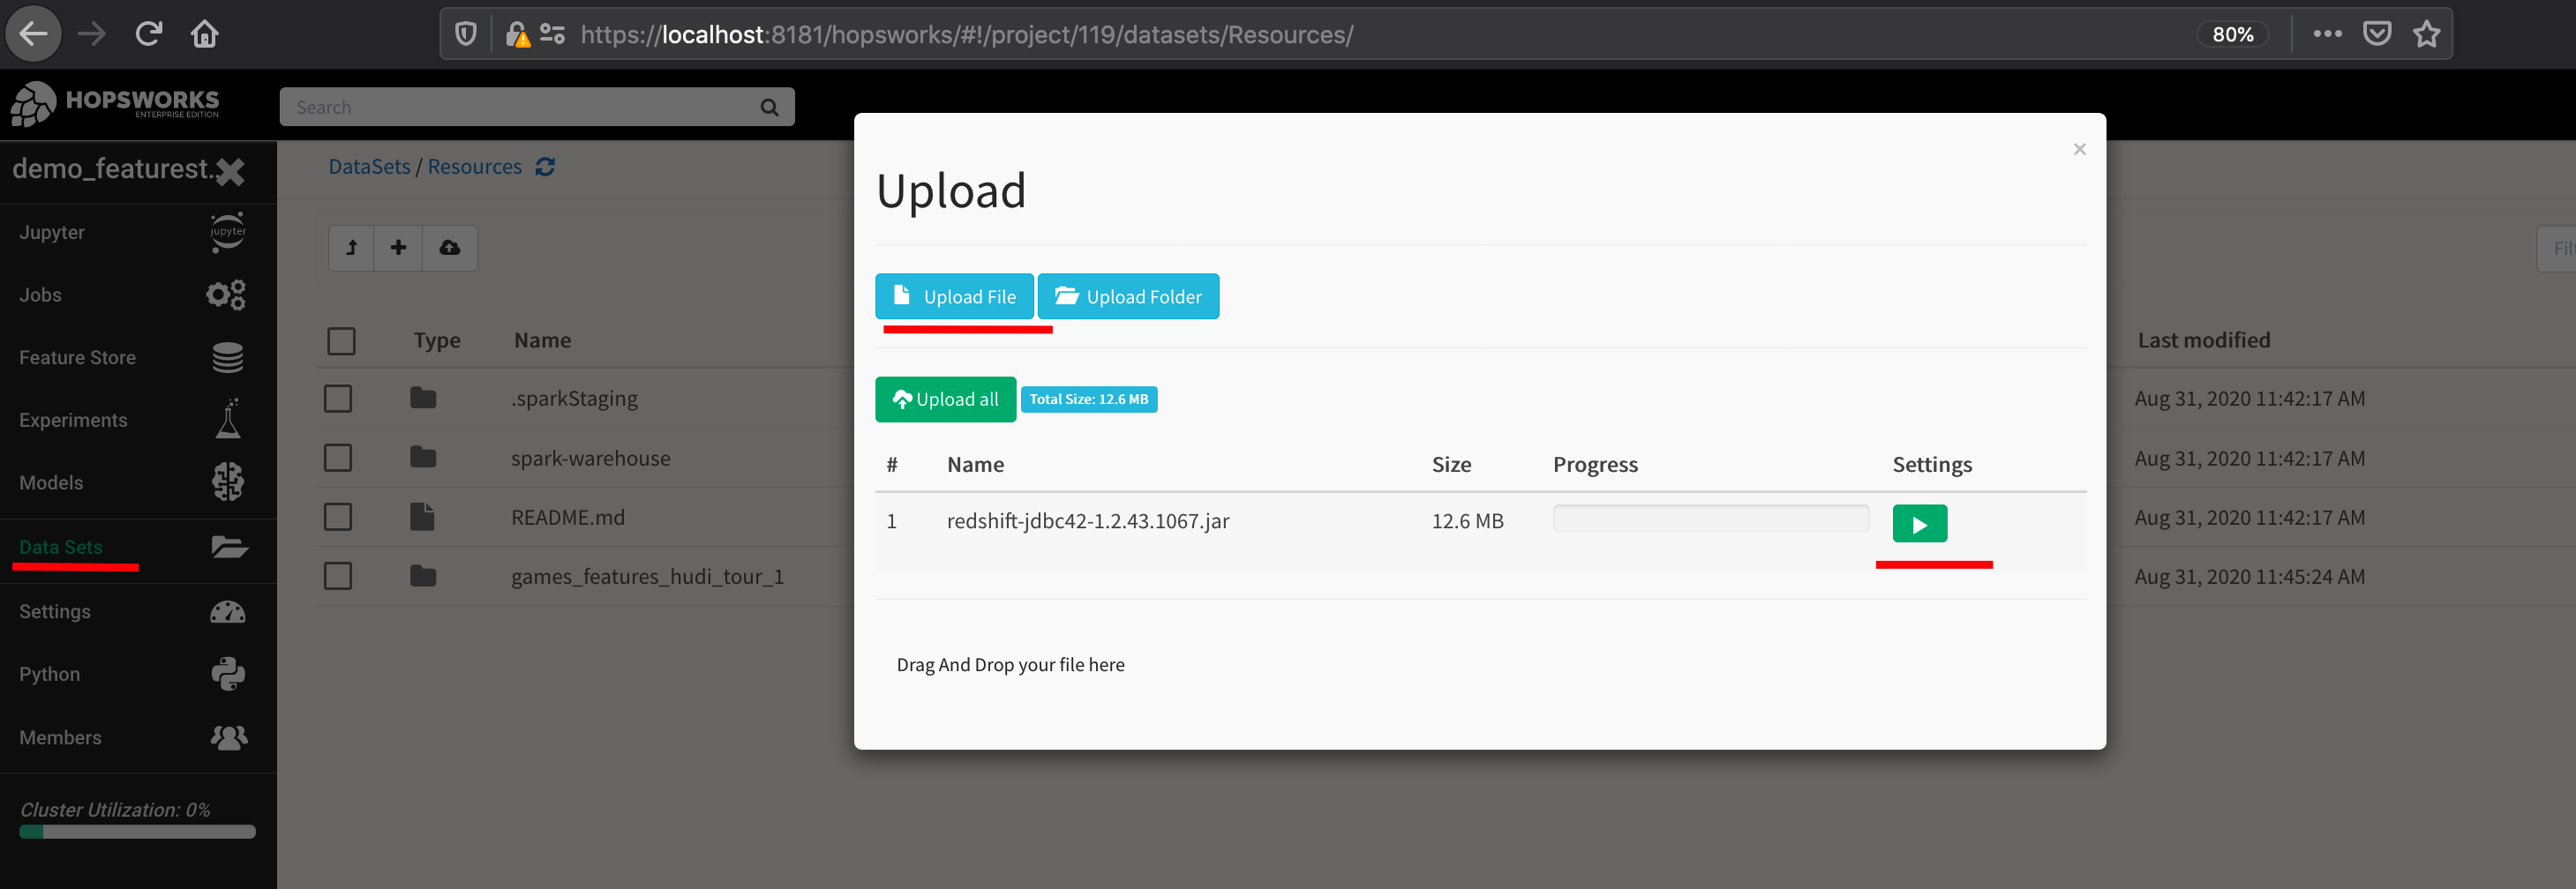
Task: Click the Cluster Utilization bar
Action: 138,831
